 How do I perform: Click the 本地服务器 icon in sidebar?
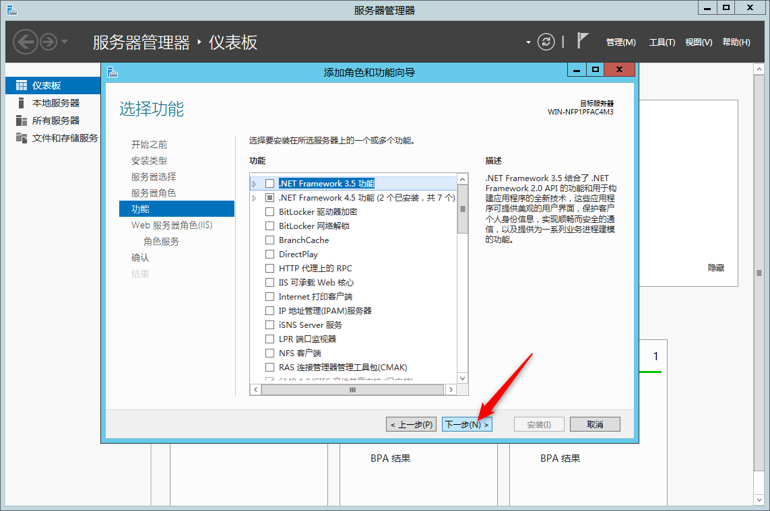21,103
